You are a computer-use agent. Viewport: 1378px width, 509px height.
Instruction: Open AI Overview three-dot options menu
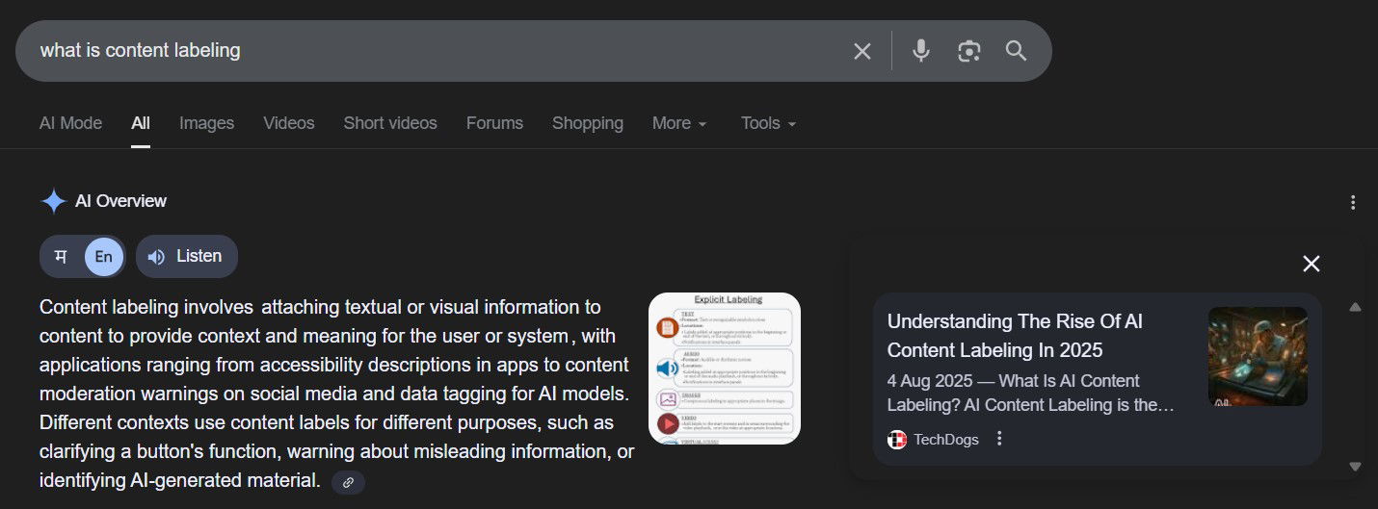point(1353,202)
